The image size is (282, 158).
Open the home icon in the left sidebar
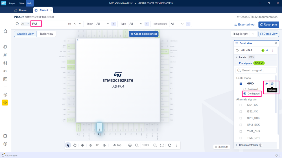[x=5, y=31]
